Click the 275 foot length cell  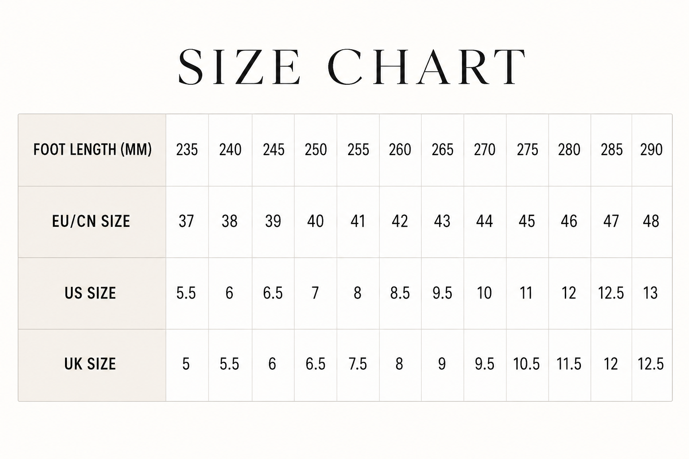coord(527,150)
